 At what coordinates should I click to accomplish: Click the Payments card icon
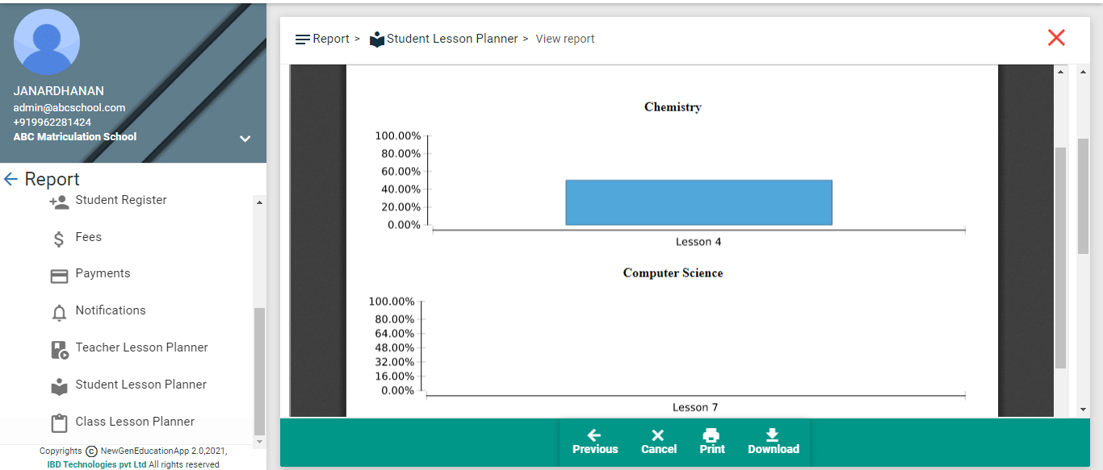coord(59,277)
